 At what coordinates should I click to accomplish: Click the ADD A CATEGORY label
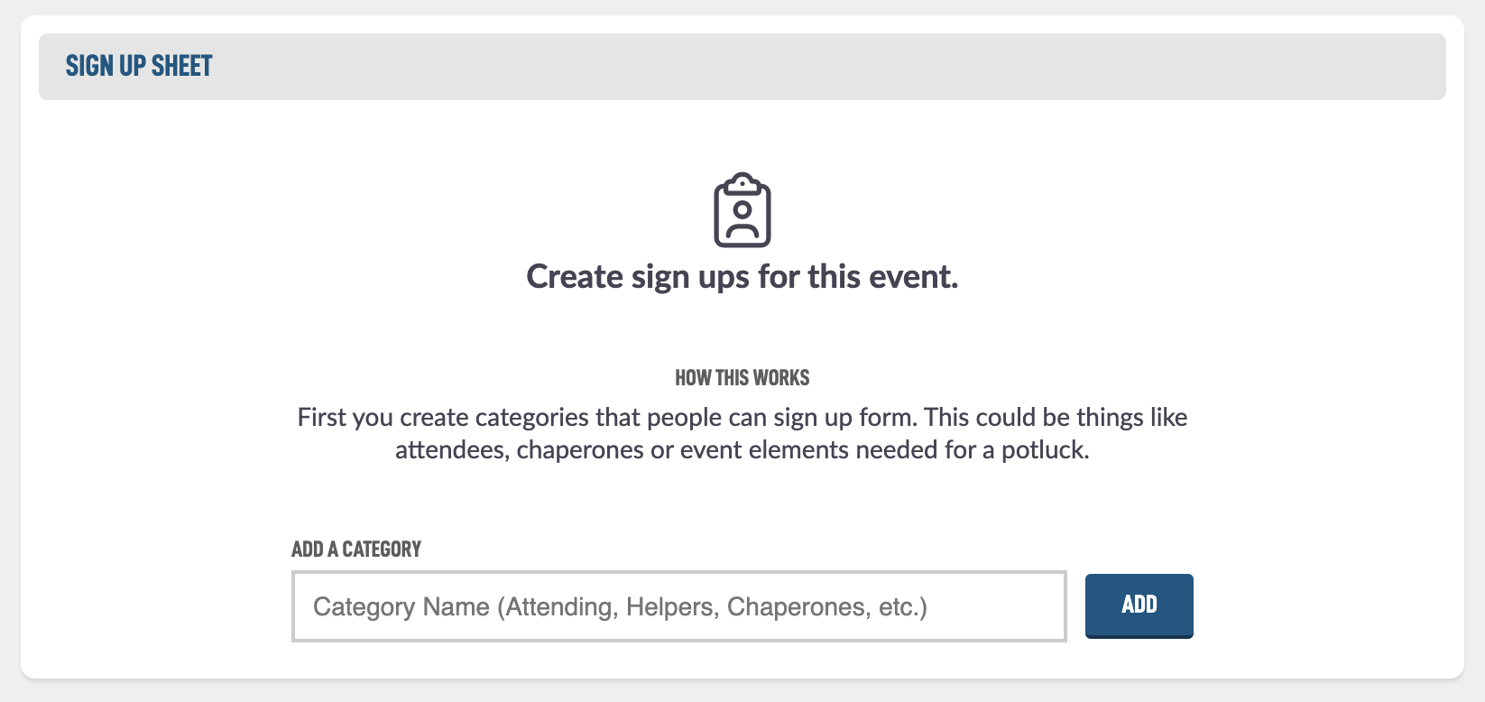click(356, 549)
